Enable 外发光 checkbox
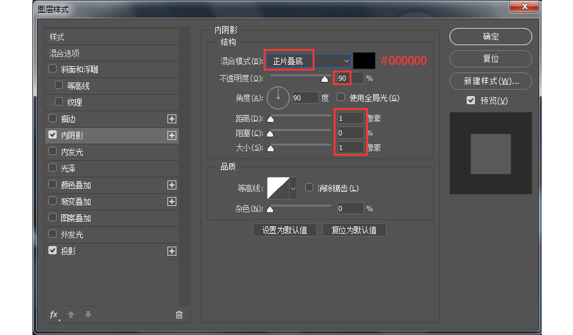The height and width of the screenshot is (335, 573). pos(53,233)
